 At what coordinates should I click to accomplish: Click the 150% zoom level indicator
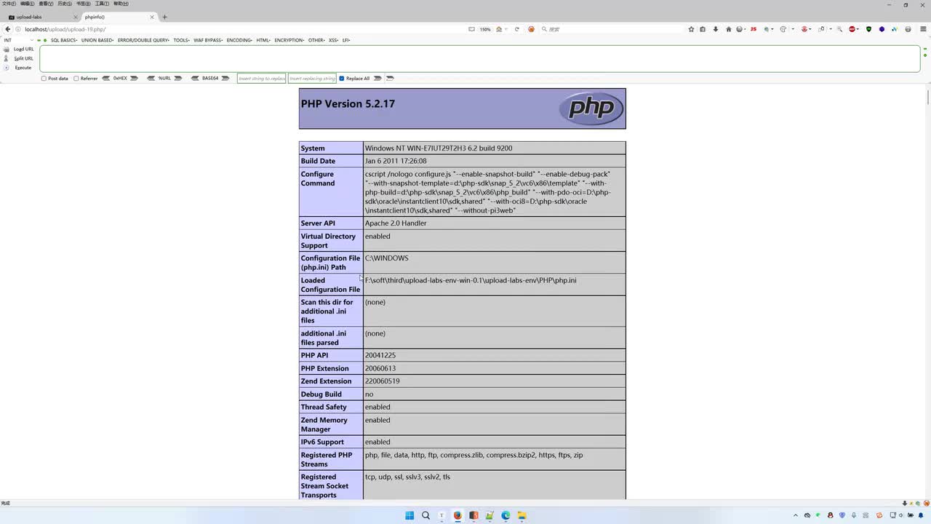coord(485,29)
